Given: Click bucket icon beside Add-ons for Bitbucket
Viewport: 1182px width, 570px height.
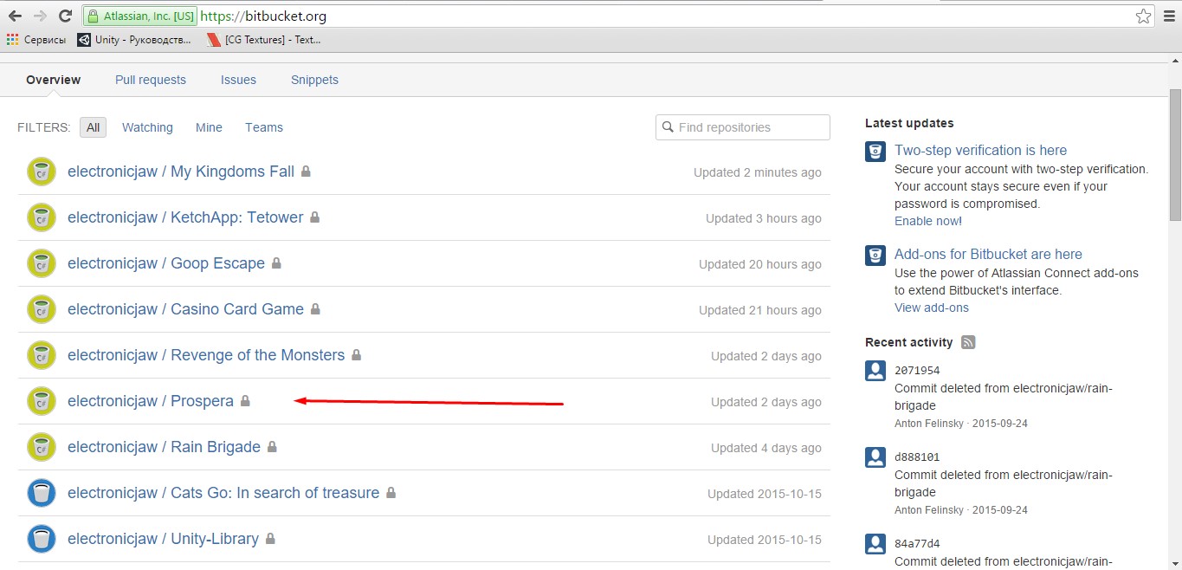Looking at the screenshot, I should (875, 256).
